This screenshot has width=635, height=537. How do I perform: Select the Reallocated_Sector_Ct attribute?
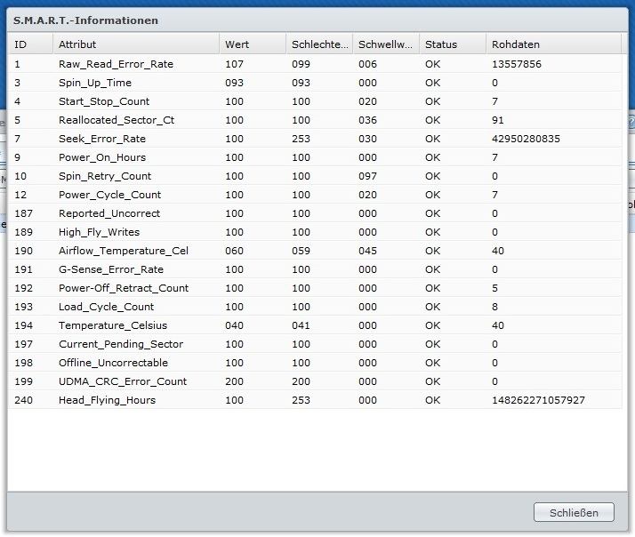click(117, 120)
